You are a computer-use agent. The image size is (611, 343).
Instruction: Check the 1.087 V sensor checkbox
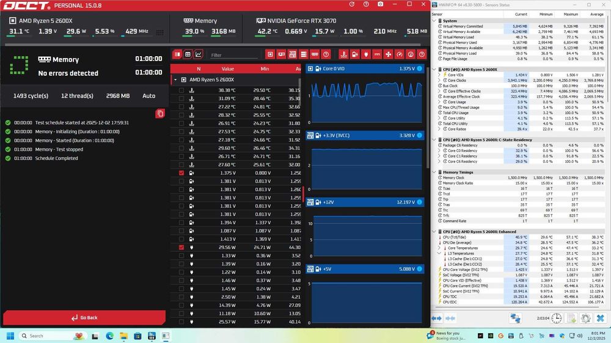click(181, 231)
